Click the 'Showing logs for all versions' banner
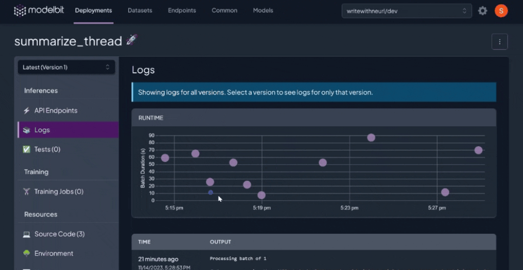This screenshot has width=523, height=270. pyautogui.click(x=314, y=92)
